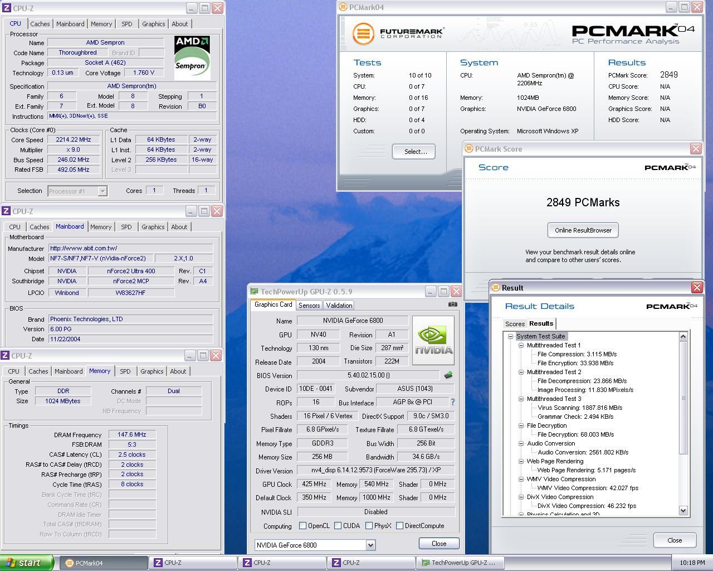Click the GPU-Z Name field NVIDIA GeForce 6800
Image resolution: width=713 pixels, height=571 pixels.
click(353, 321)
